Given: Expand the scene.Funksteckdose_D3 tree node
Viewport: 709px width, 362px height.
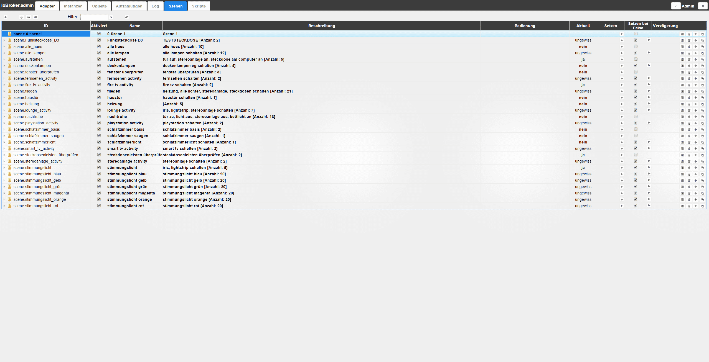Looking at the screenshot, I should point(4,40).
